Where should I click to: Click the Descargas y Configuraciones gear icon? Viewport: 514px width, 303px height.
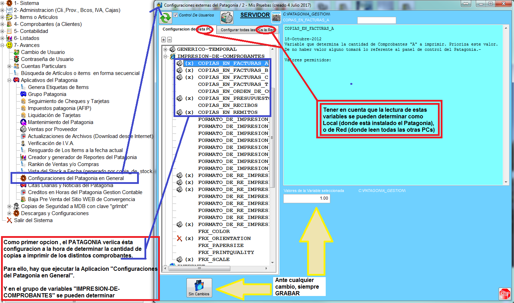[16, 213]
